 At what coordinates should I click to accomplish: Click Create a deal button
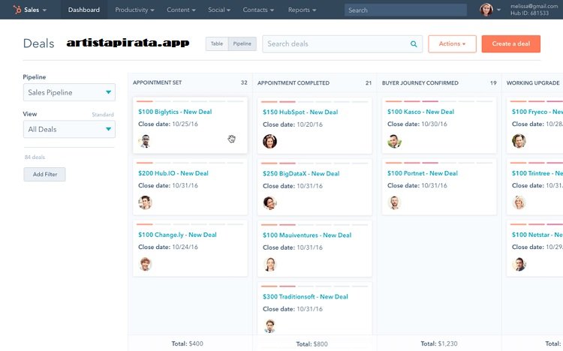(x=511, y=43)
